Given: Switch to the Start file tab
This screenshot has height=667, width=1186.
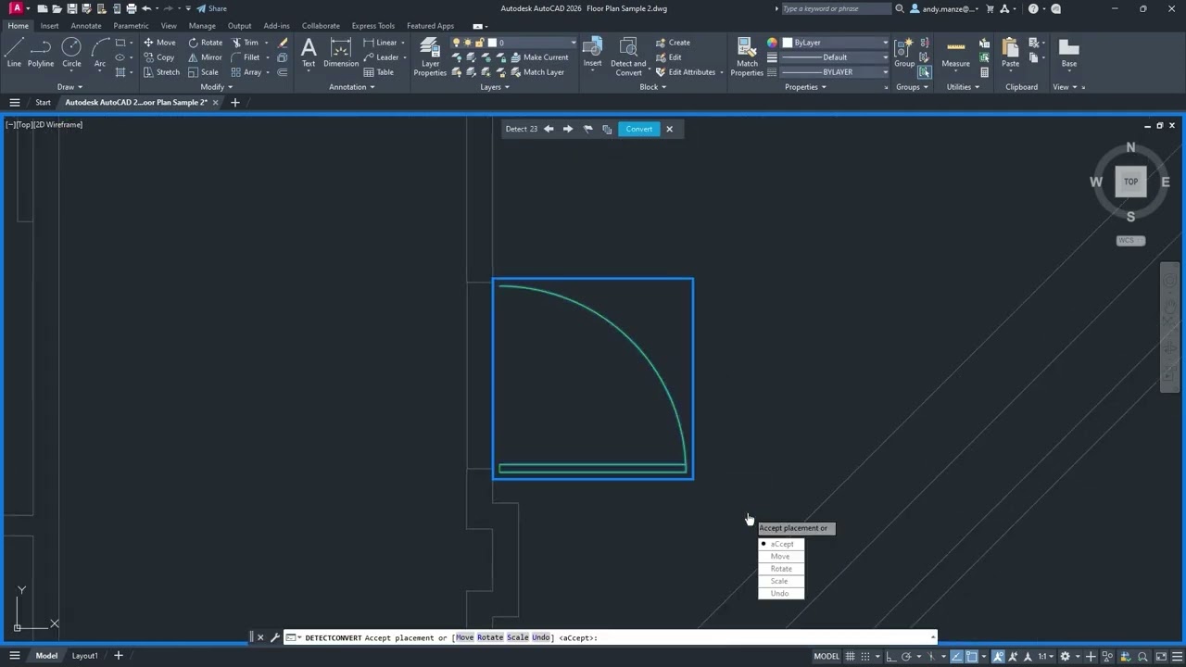Looking at the screenshot, I should (43, 103).
